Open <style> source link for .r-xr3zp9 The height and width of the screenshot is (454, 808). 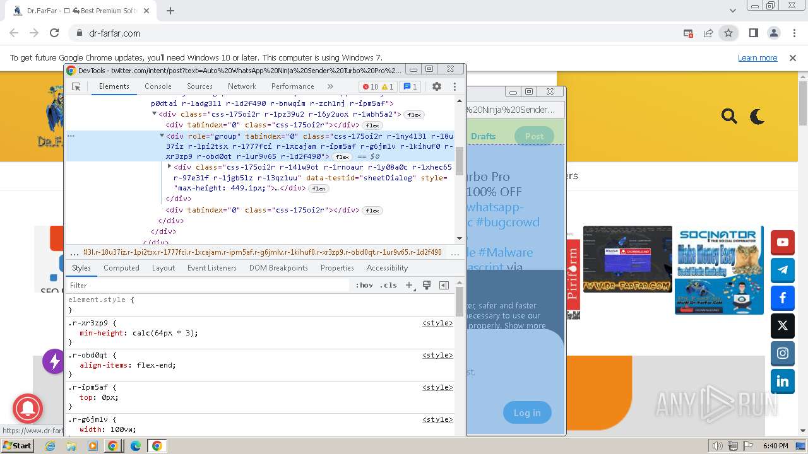point(437,323)
